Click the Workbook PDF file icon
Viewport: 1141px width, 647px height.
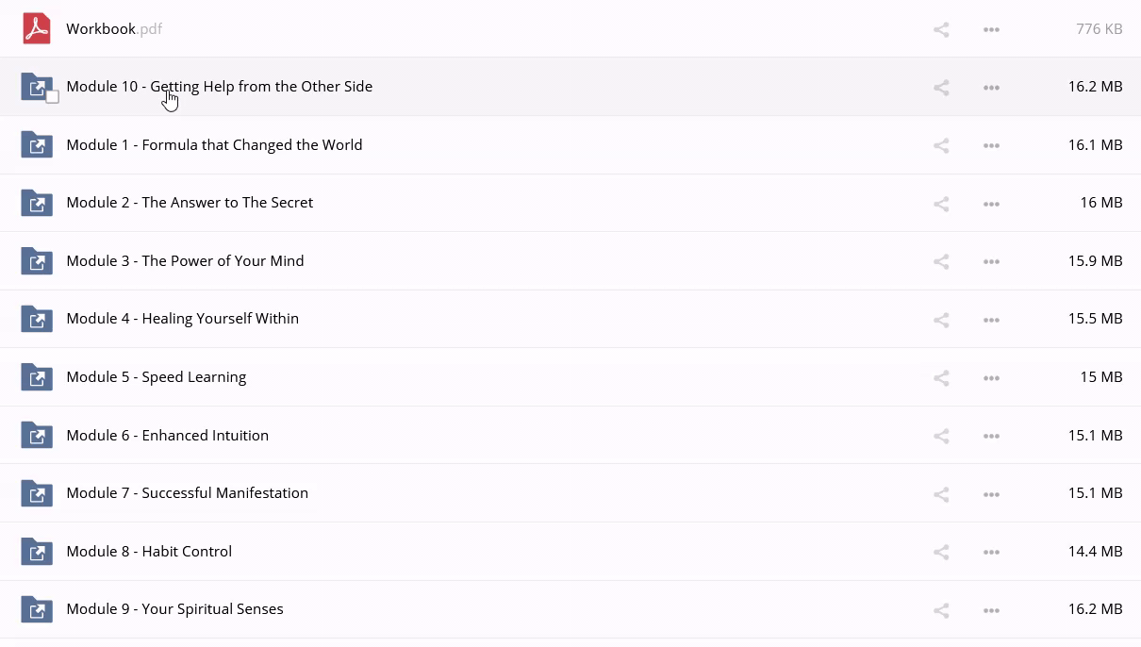pos(37,29)
